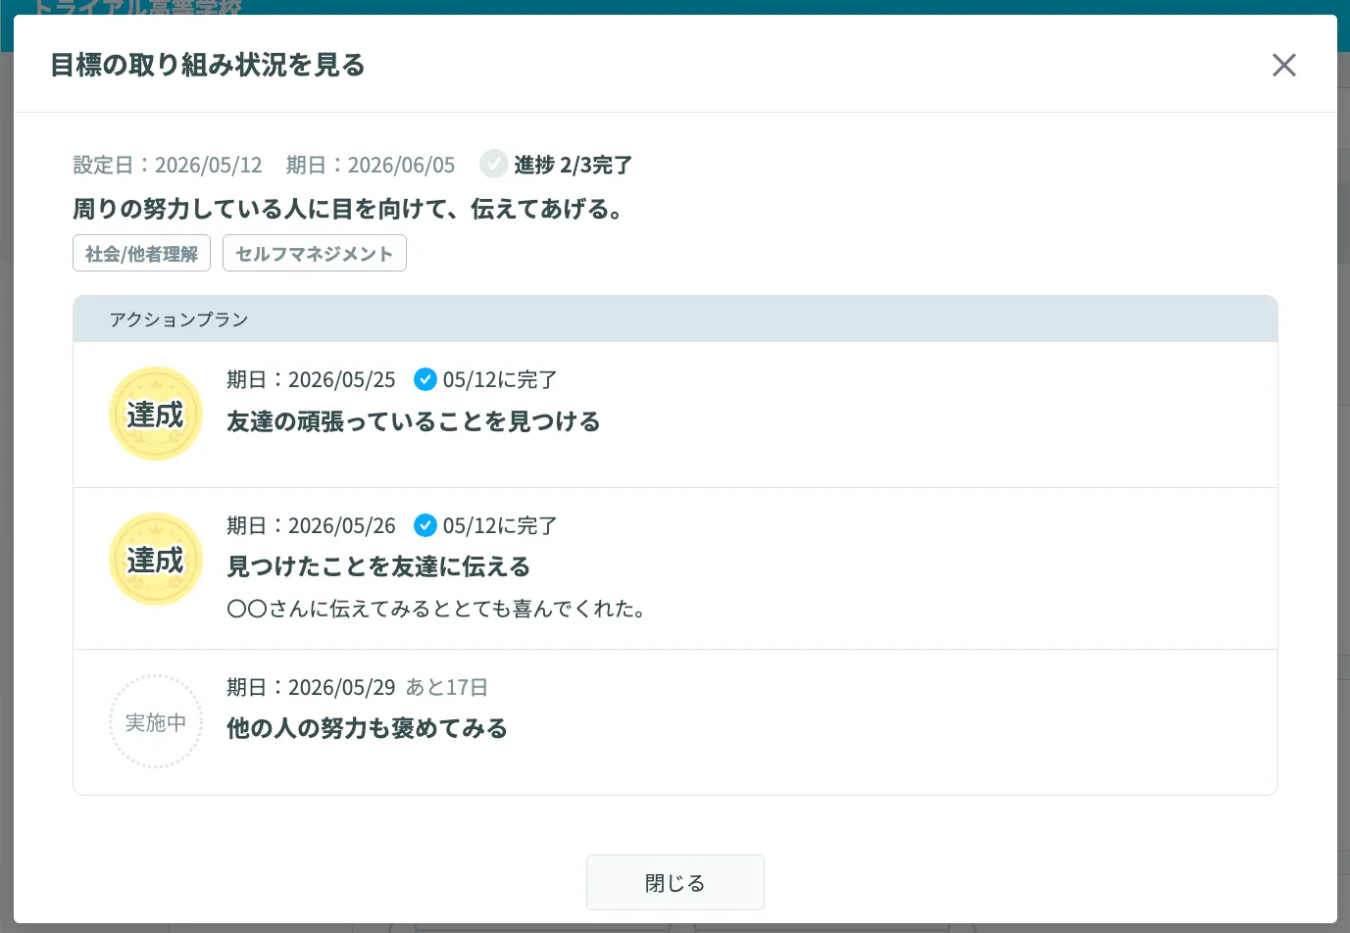Click the 社会/他者理解 tag
Screen dimensions: 1350x933
pyautogui.click(x=141, y=253)
